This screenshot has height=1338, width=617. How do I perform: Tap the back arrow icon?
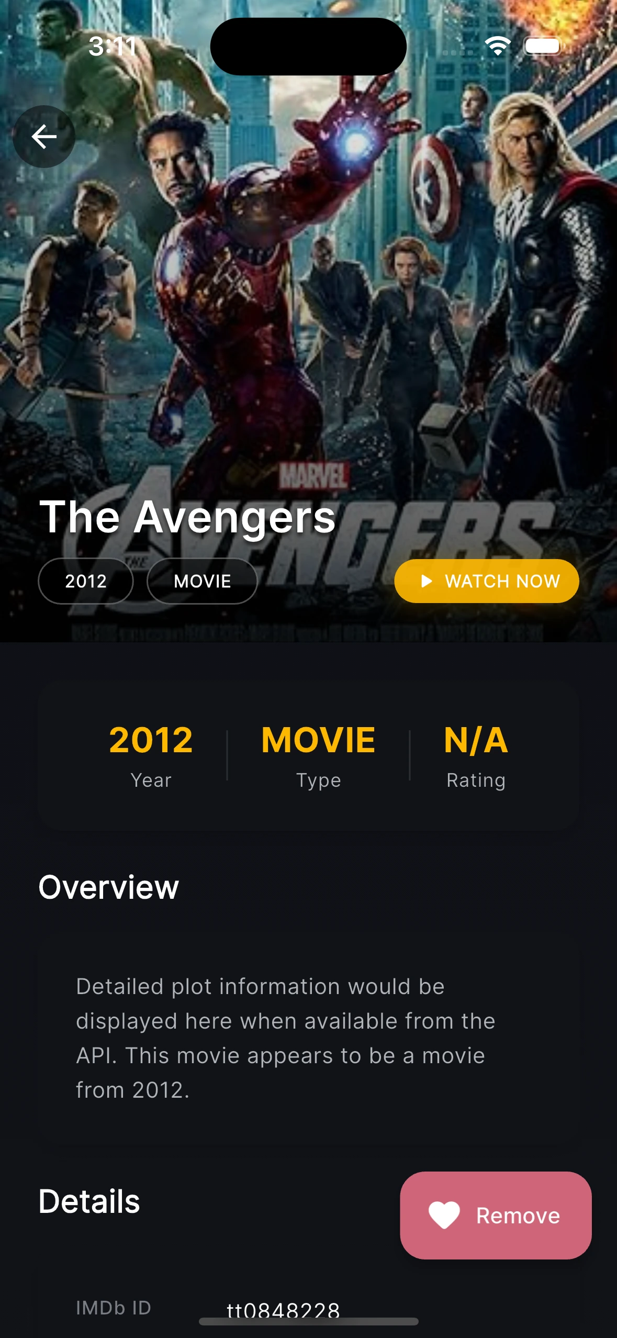[x=44, y=137]
